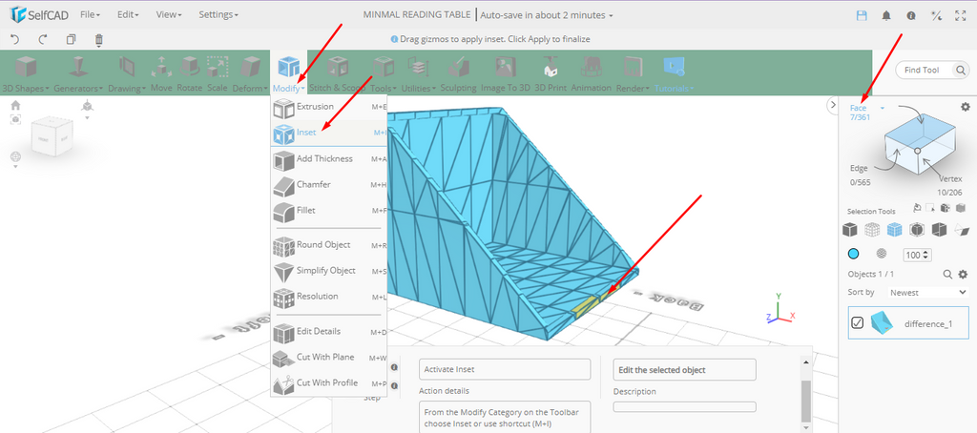The height and width of the screenshot is (433, 977).
Task: Choose Chamfer from the Modify menu
Action: [313, 184]
